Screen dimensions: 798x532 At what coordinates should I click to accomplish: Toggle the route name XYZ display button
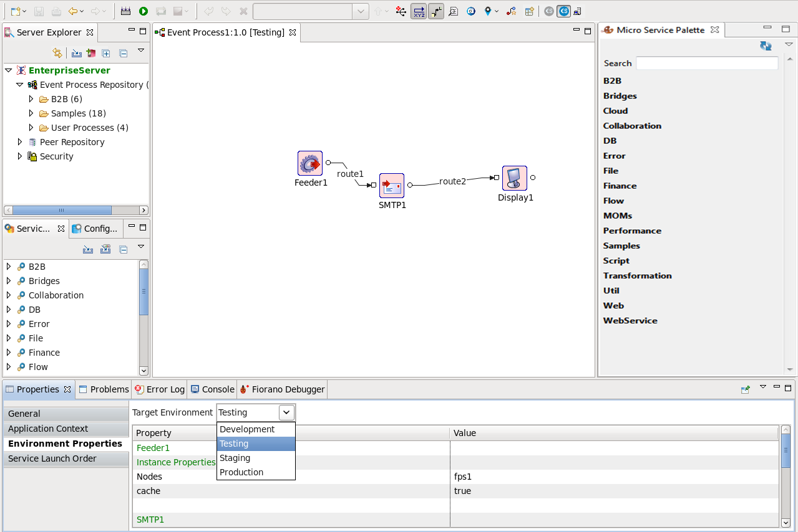[x=419, y=11]
